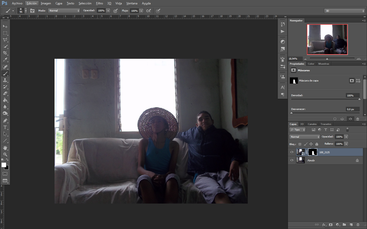Open layer blend mode Normal dropdown
Screen dimensions: 367x229
pyautogui.click(x=305, y=137)
